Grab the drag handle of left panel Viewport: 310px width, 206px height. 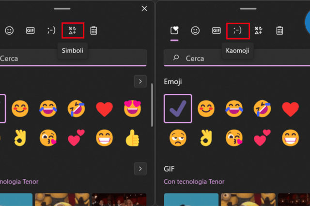click(62, 9)
